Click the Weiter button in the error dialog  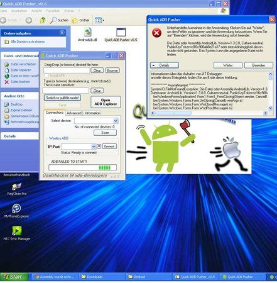pos(228,65)
